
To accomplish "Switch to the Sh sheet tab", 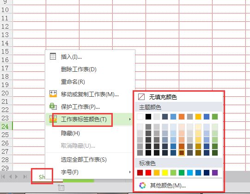I will point(42,176).
